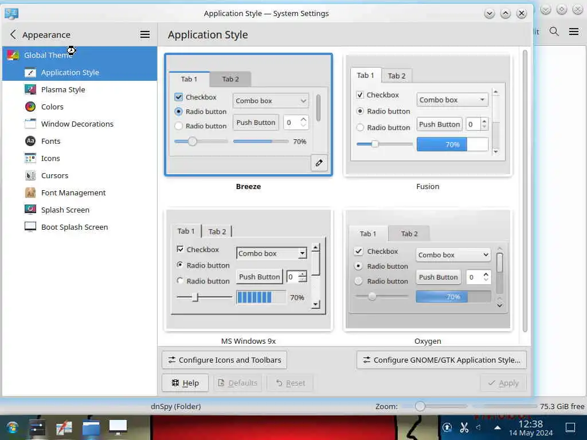The height and width of the screenshot is (440, 587).
Task: Open the Combo box in Breeze preview
Action: pyautogui.click(x=271, y=101)
